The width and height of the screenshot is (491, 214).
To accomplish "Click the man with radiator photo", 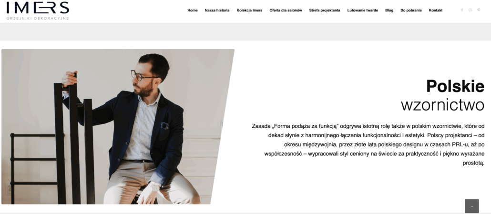I will pos(118,127).
